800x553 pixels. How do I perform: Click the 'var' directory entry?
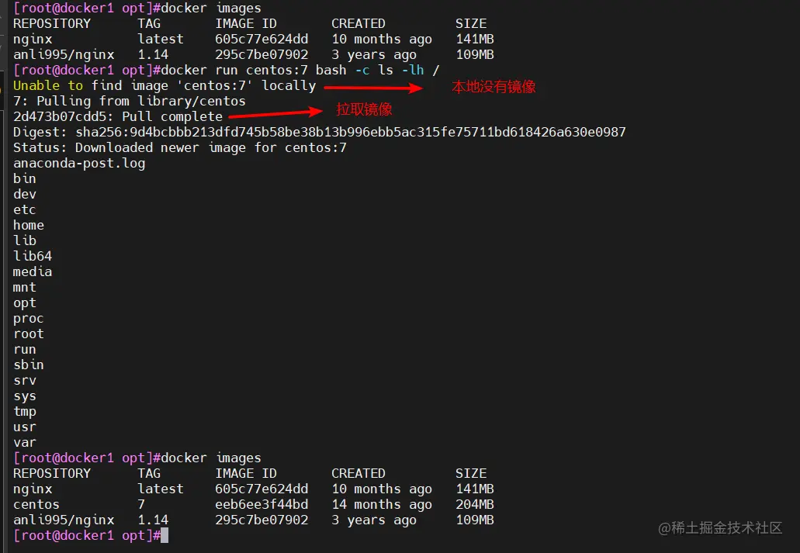(x=25, y=443)
